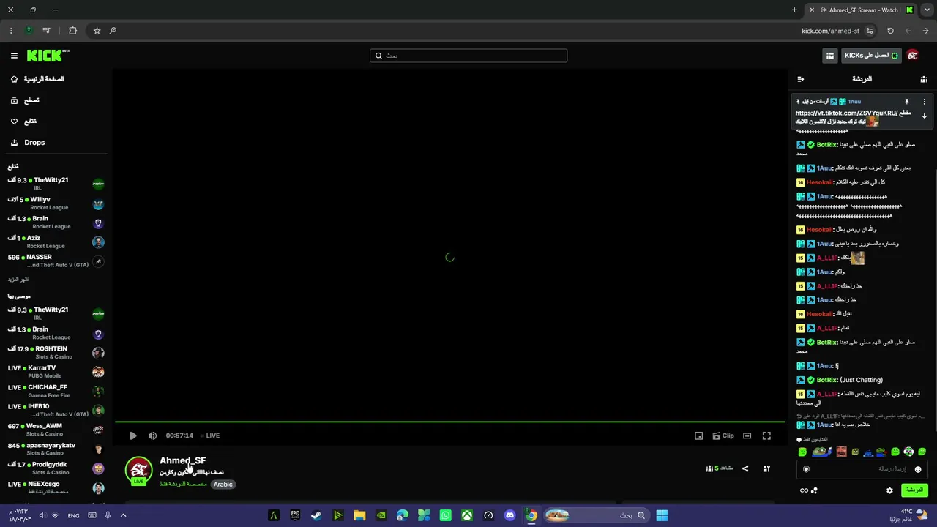Open WhatsApp from taskbar

(446, 515)
